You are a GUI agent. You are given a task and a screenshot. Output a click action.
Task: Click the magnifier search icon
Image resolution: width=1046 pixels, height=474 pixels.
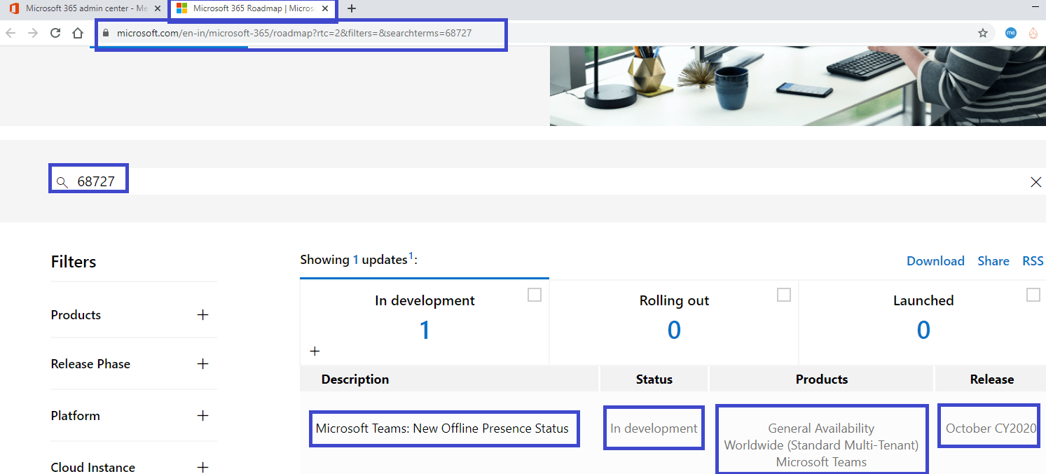62,182
